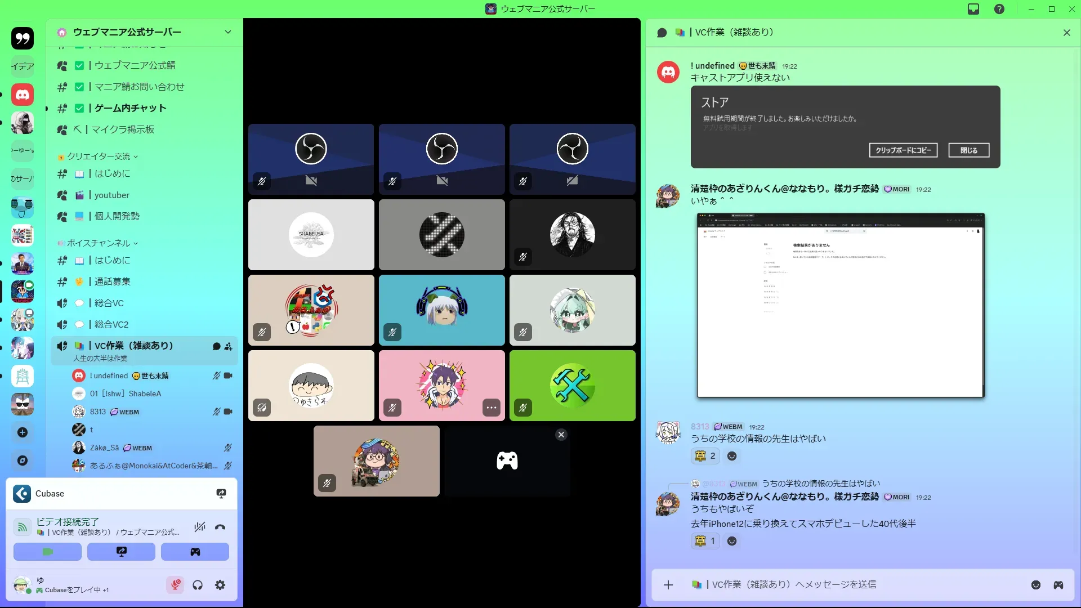Open ゲーム内チャット channel
Screen dimensions: 1081x608
coord(130,108)
